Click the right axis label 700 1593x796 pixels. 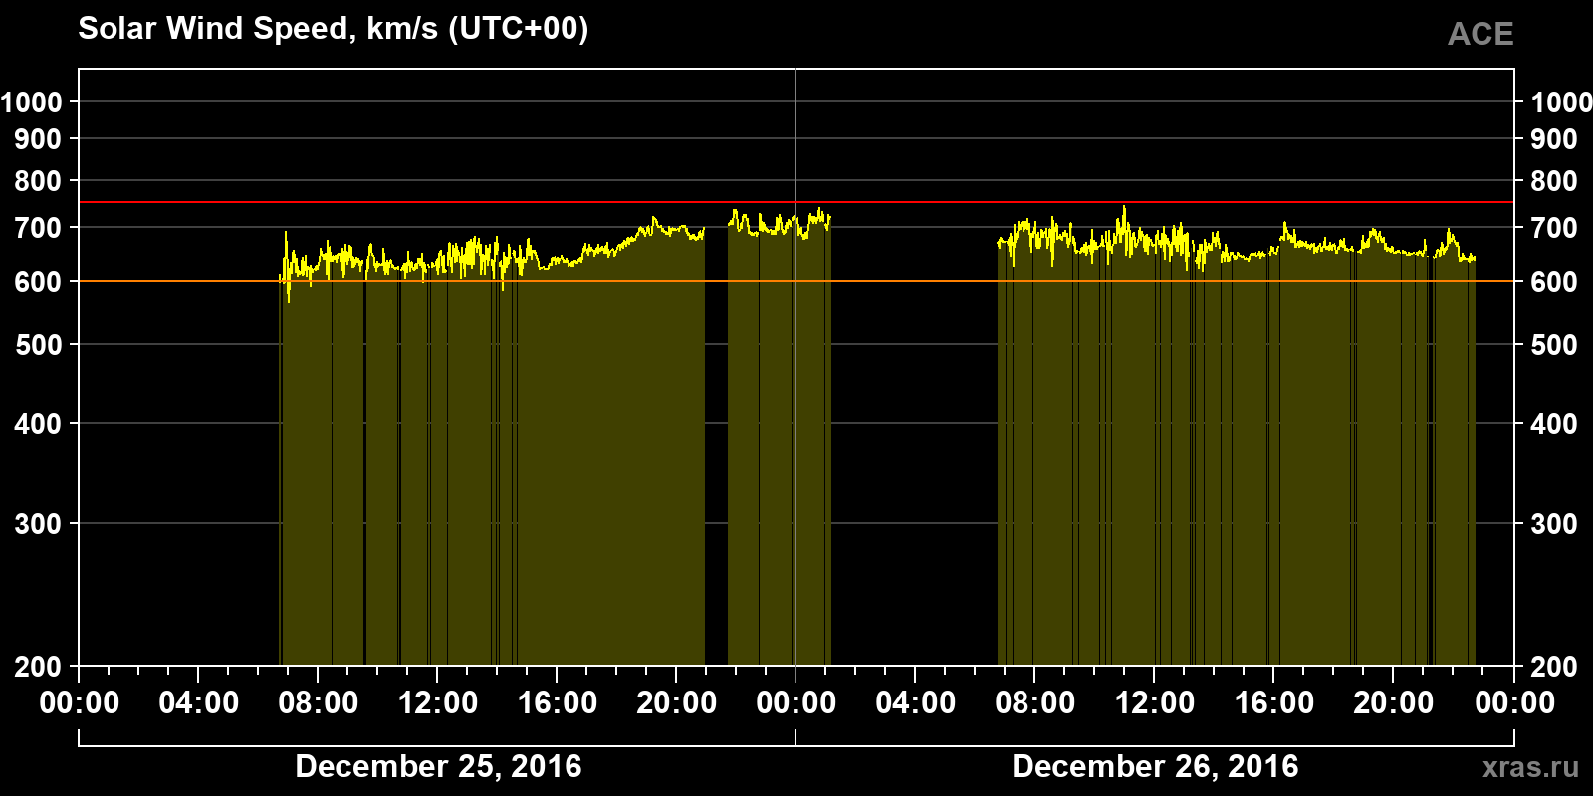point(1554,228)
